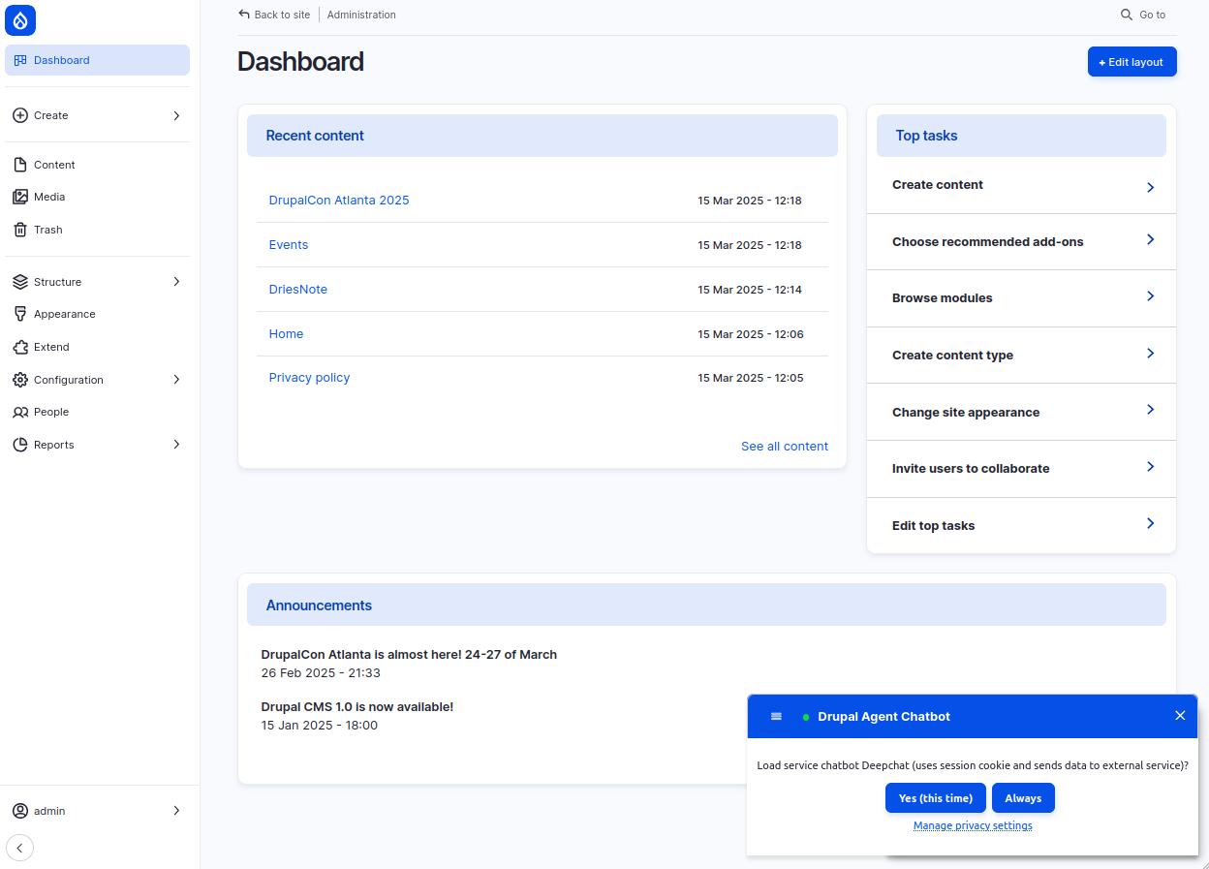Open Appearance settings in sidebar
This screenshot has width=1209, height=869.
click(x=97, y=314)
